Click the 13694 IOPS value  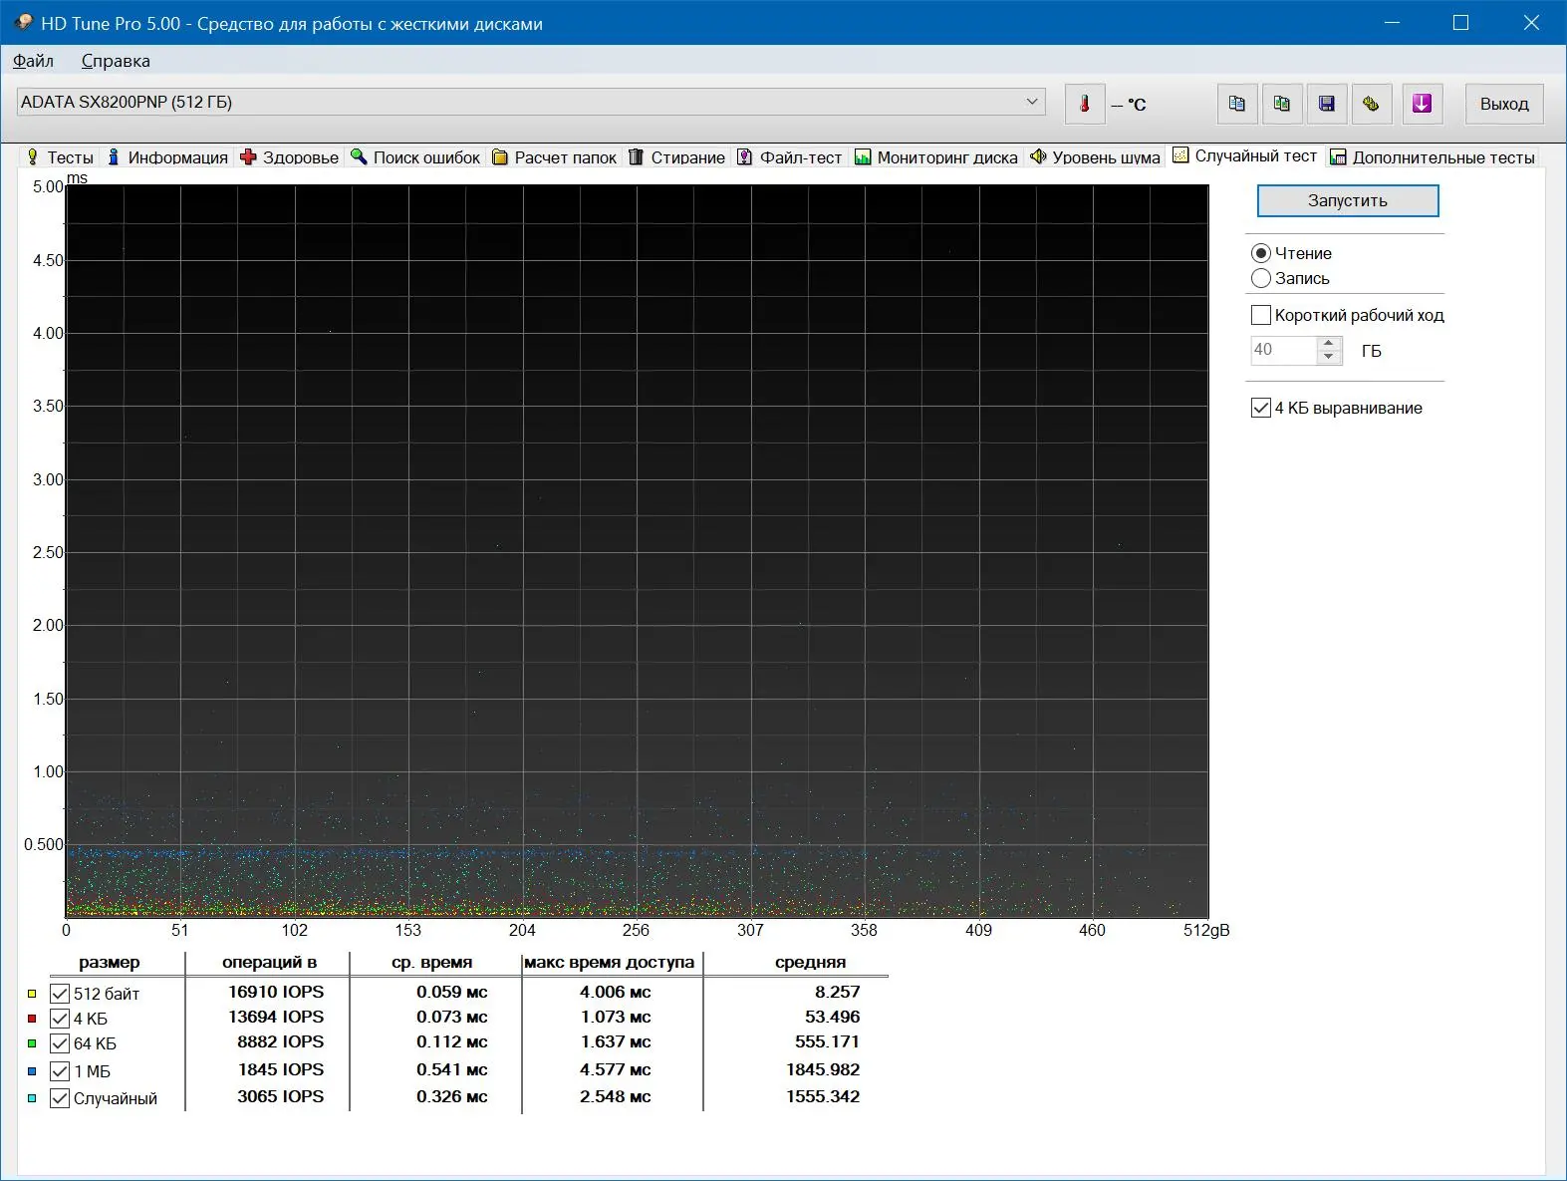[276, 1017]
